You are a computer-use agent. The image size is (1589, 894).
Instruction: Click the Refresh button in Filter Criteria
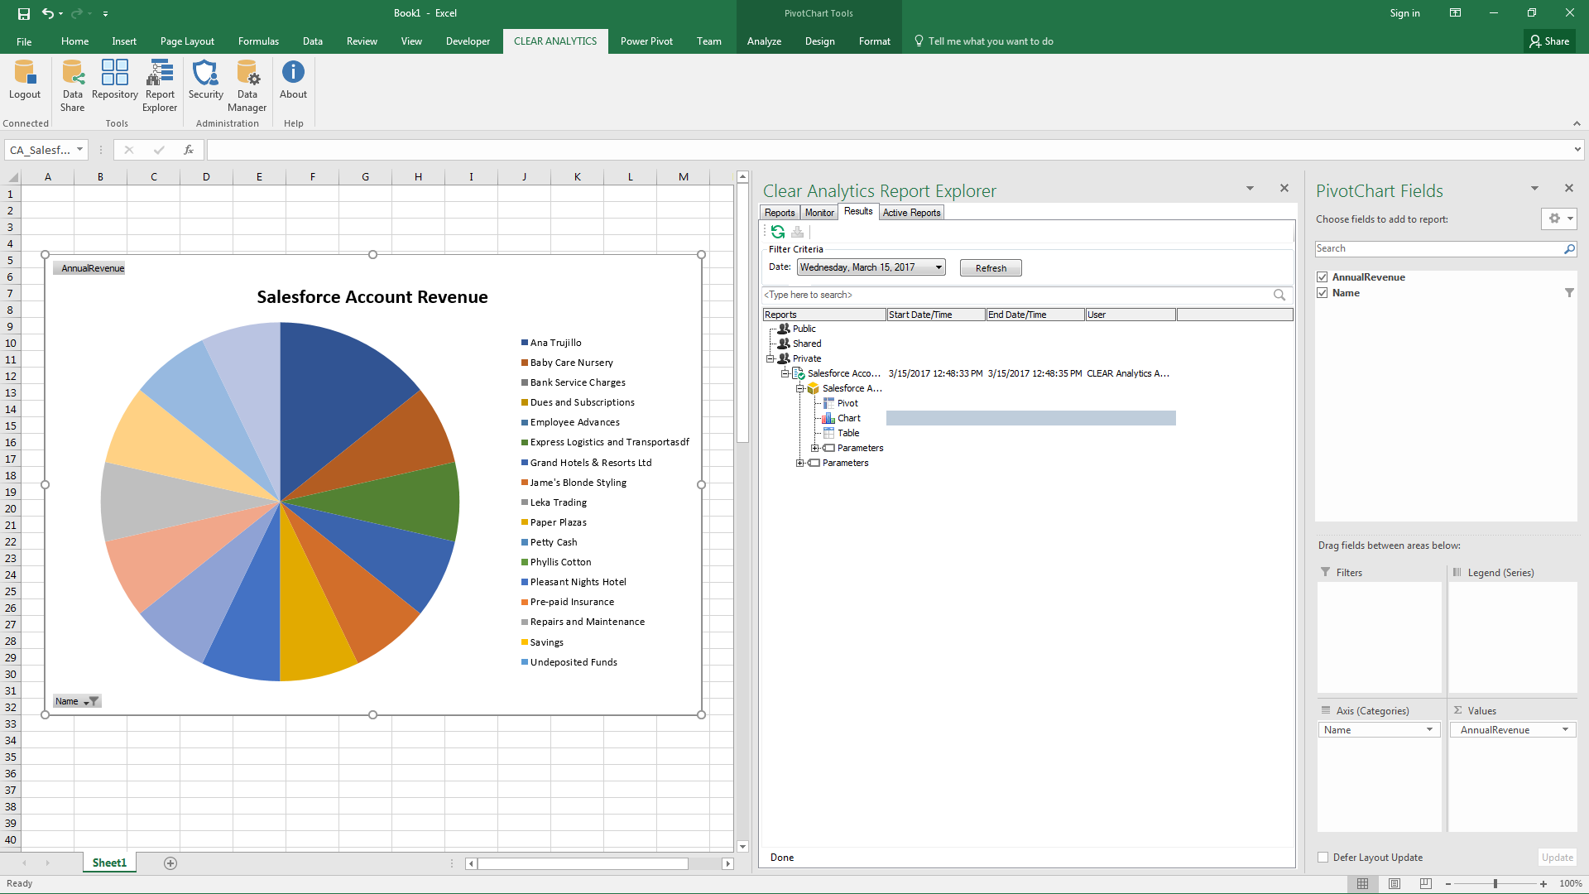pos(991,268)
